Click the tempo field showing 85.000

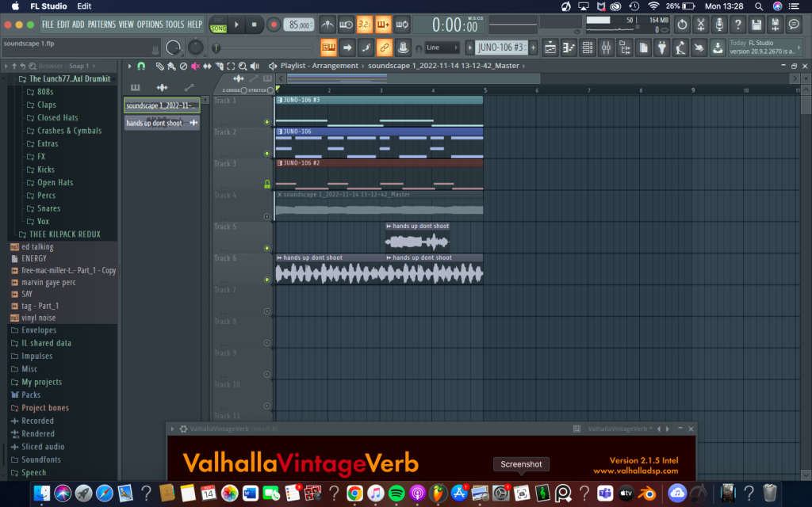click(297, 25)
